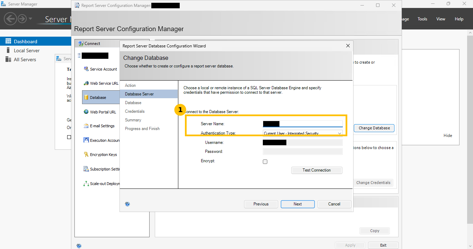
Task: Click the Connect button in Configuration Manager
Action: tap(89, 44)
